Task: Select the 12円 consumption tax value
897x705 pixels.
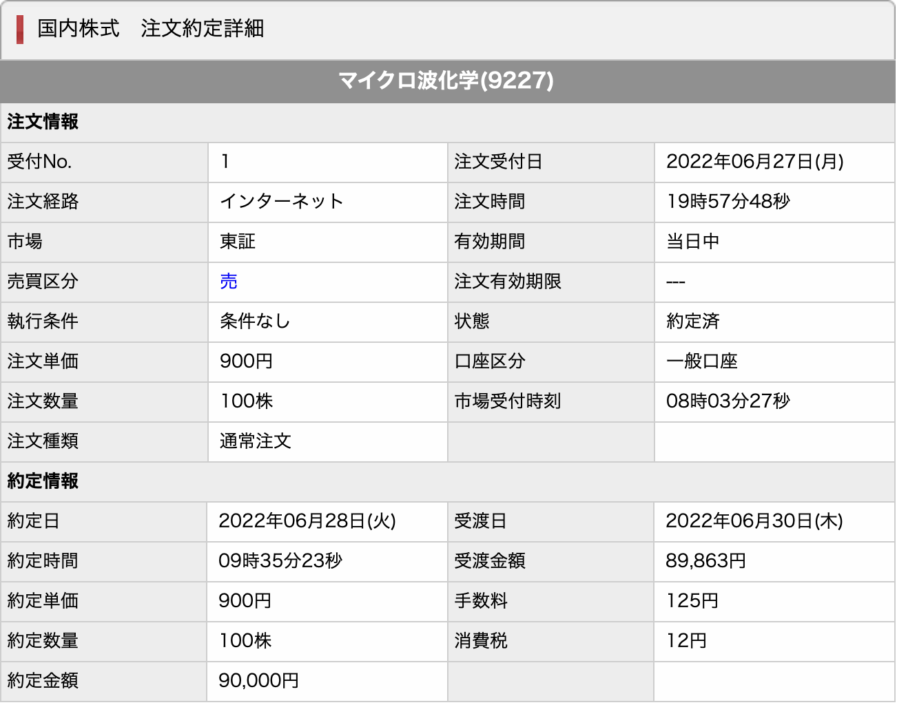Action: (687, 641)
